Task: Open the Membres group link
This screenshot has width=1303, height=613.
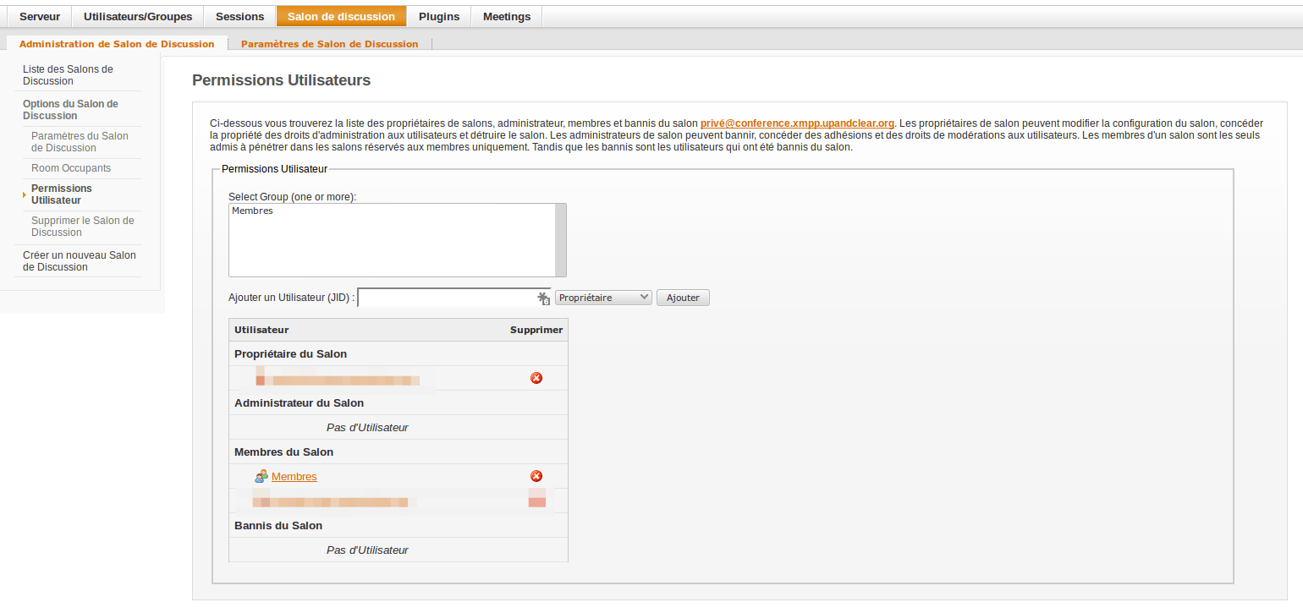Action: [294, 477]
